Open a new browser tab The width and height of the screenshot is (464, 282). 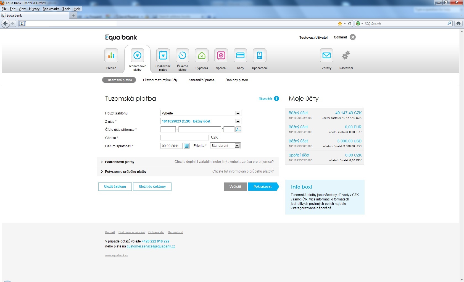(73, 15)
